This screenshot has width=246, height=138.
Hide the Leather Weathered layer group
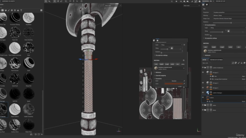pyautogui.click(x=203, y=67)
